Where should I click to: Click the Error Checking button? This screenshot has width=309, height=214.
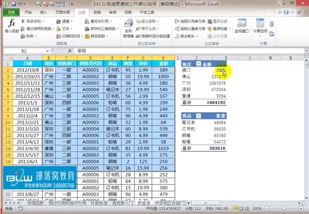point(219,29)
